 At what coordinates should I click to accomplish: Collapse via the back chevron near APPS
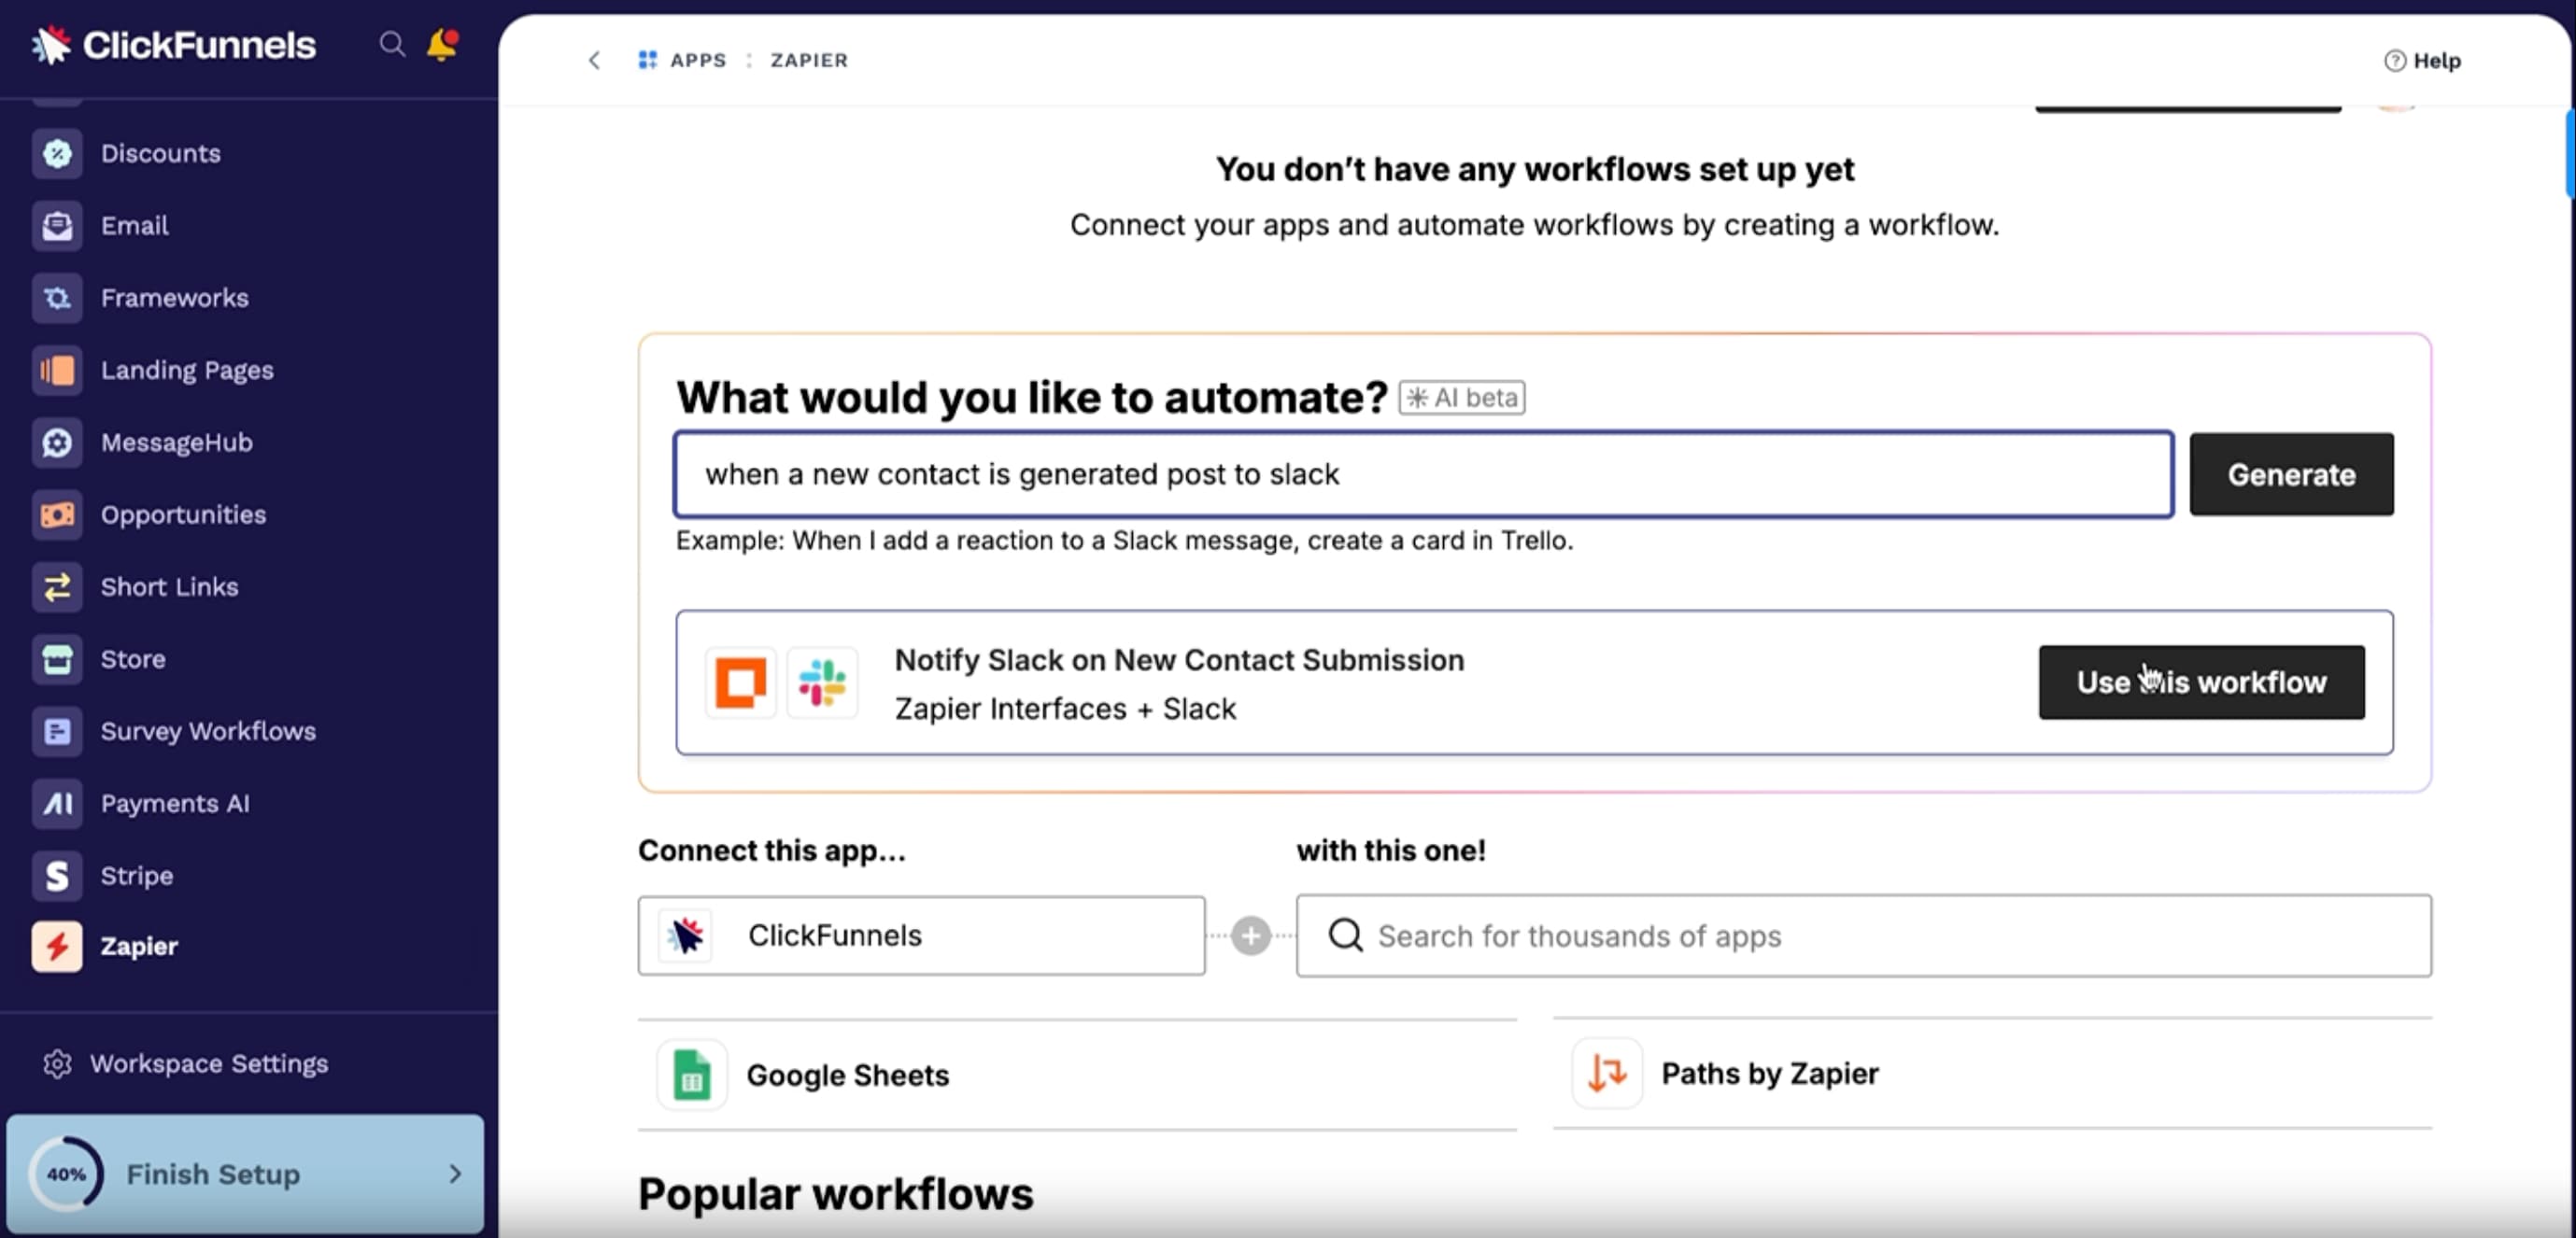point(594,60)
